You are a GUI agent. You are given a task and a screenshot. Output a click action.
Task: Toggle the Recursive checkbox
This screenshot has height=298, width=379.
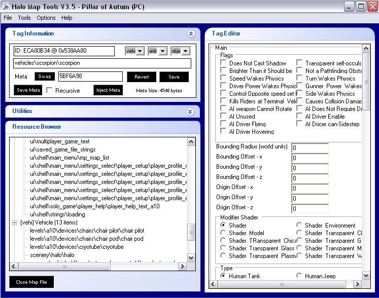49,90
